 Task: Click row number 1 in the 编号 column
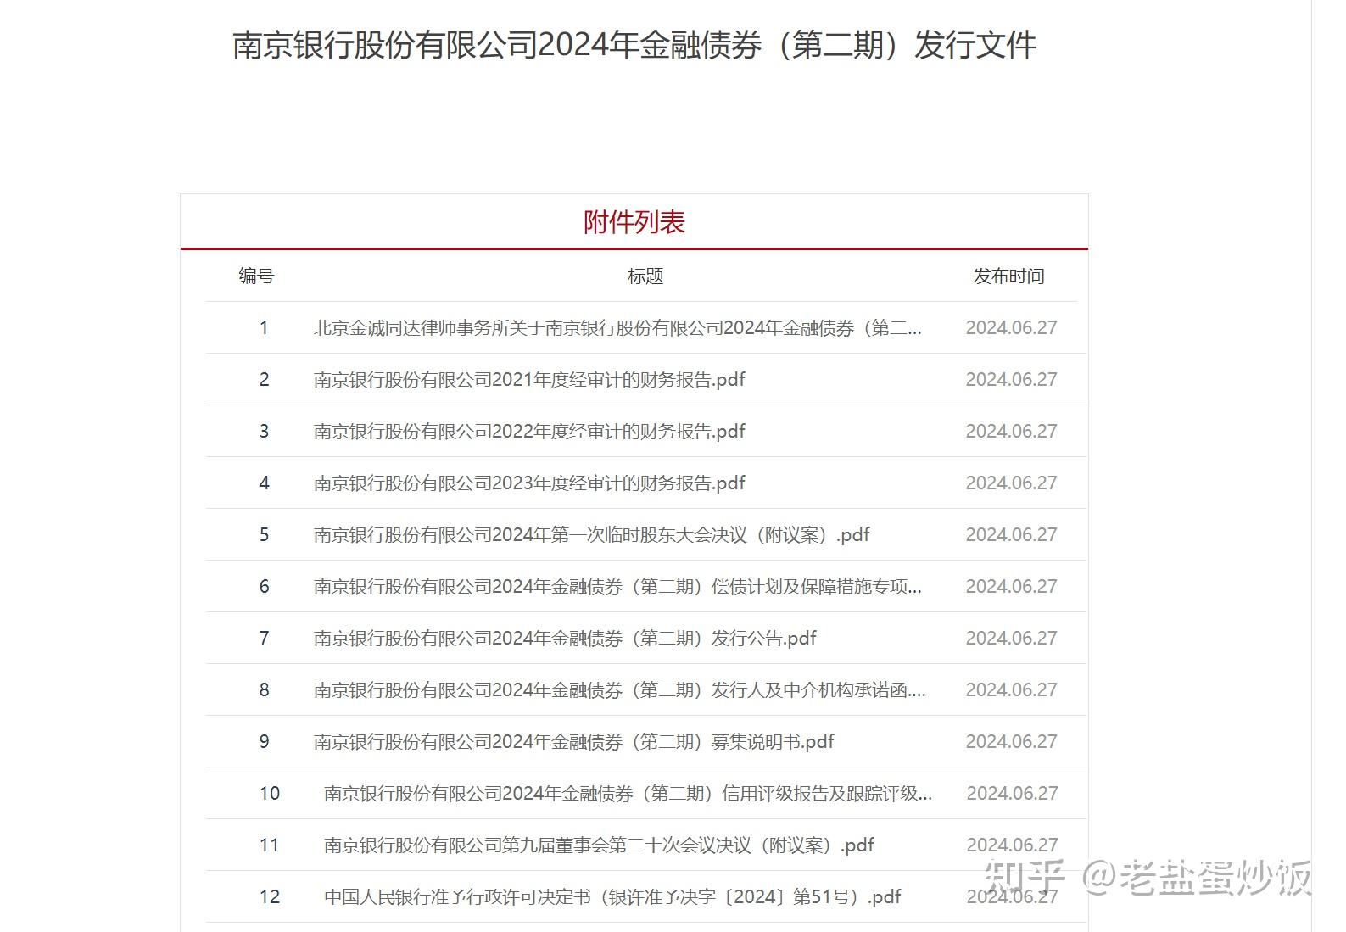(264, 328)
